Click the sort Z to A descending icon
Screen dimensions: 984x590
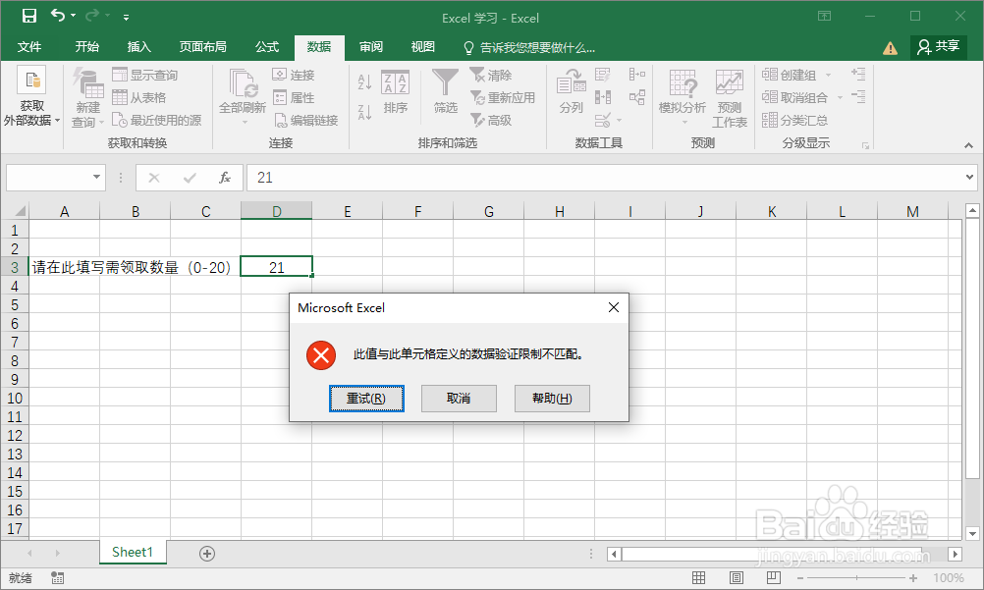pyautogui.click(x=364, y=112)
